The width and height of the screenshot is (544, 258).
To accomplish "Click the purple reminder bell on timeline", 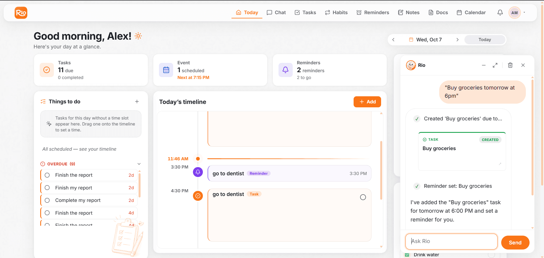I will 198,172.
